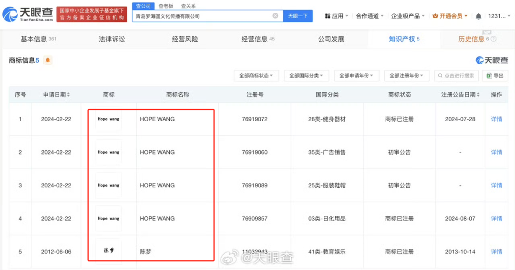Viewport: 515px width, 270px height.
Task: Switch to the 公司发展 tab
Action: (x=331, y=39)
